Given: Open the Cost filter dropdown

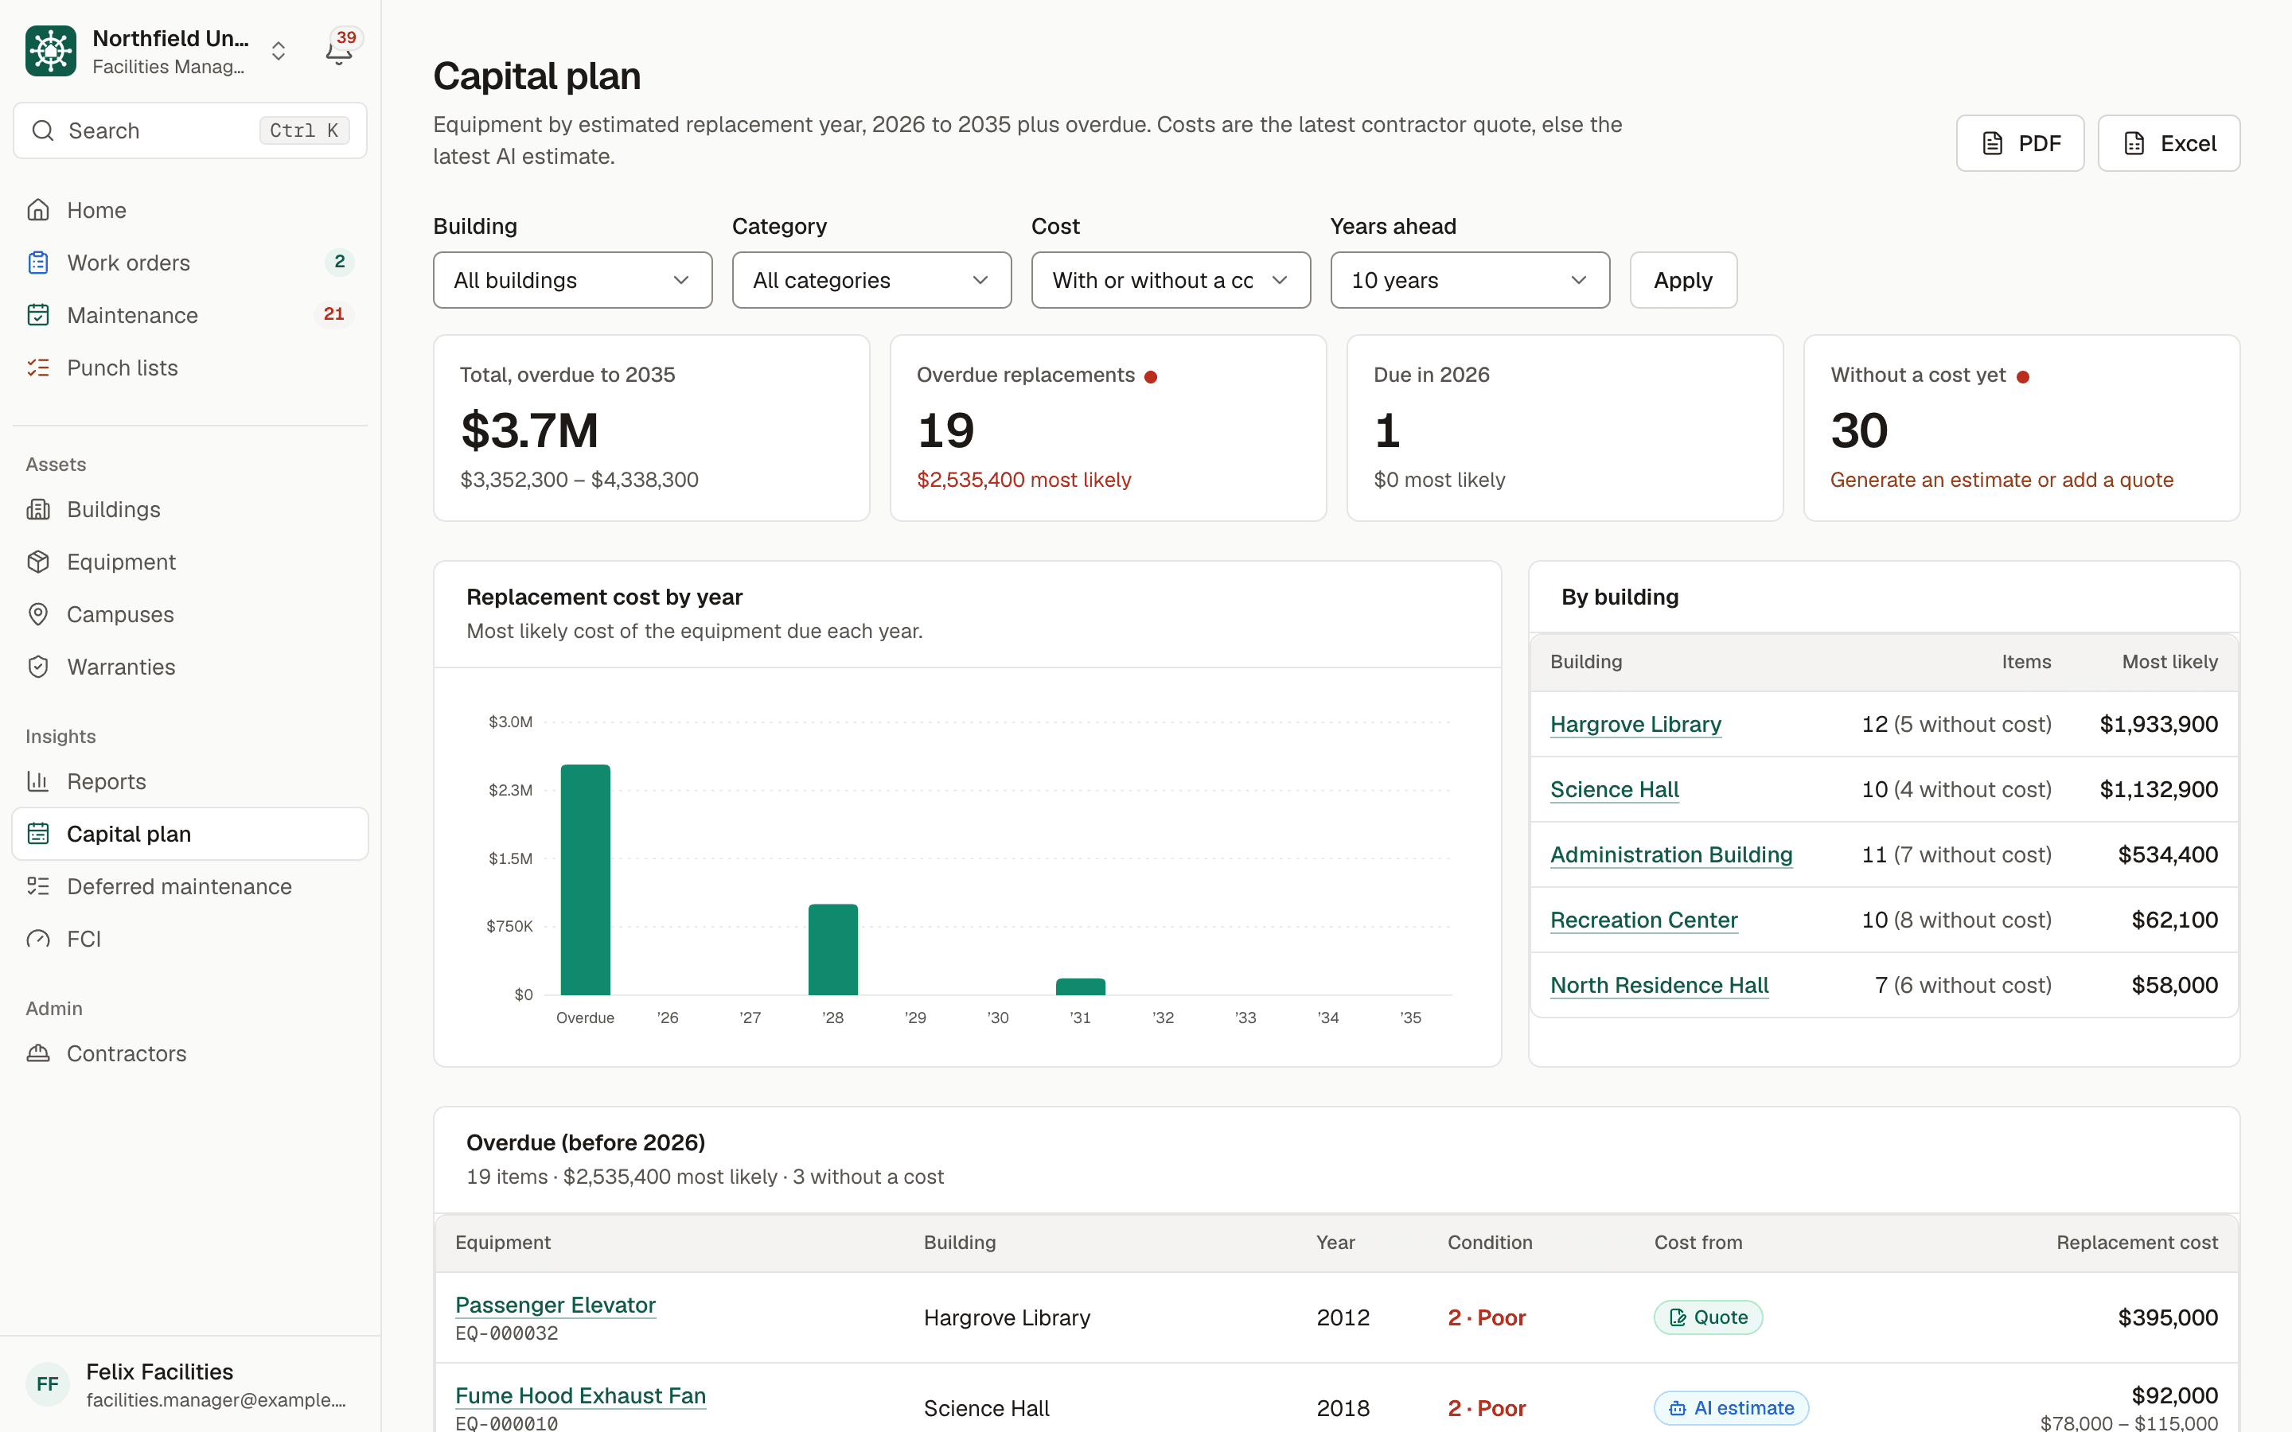Looking at the screenshot, I should [x=1171, y=280].
